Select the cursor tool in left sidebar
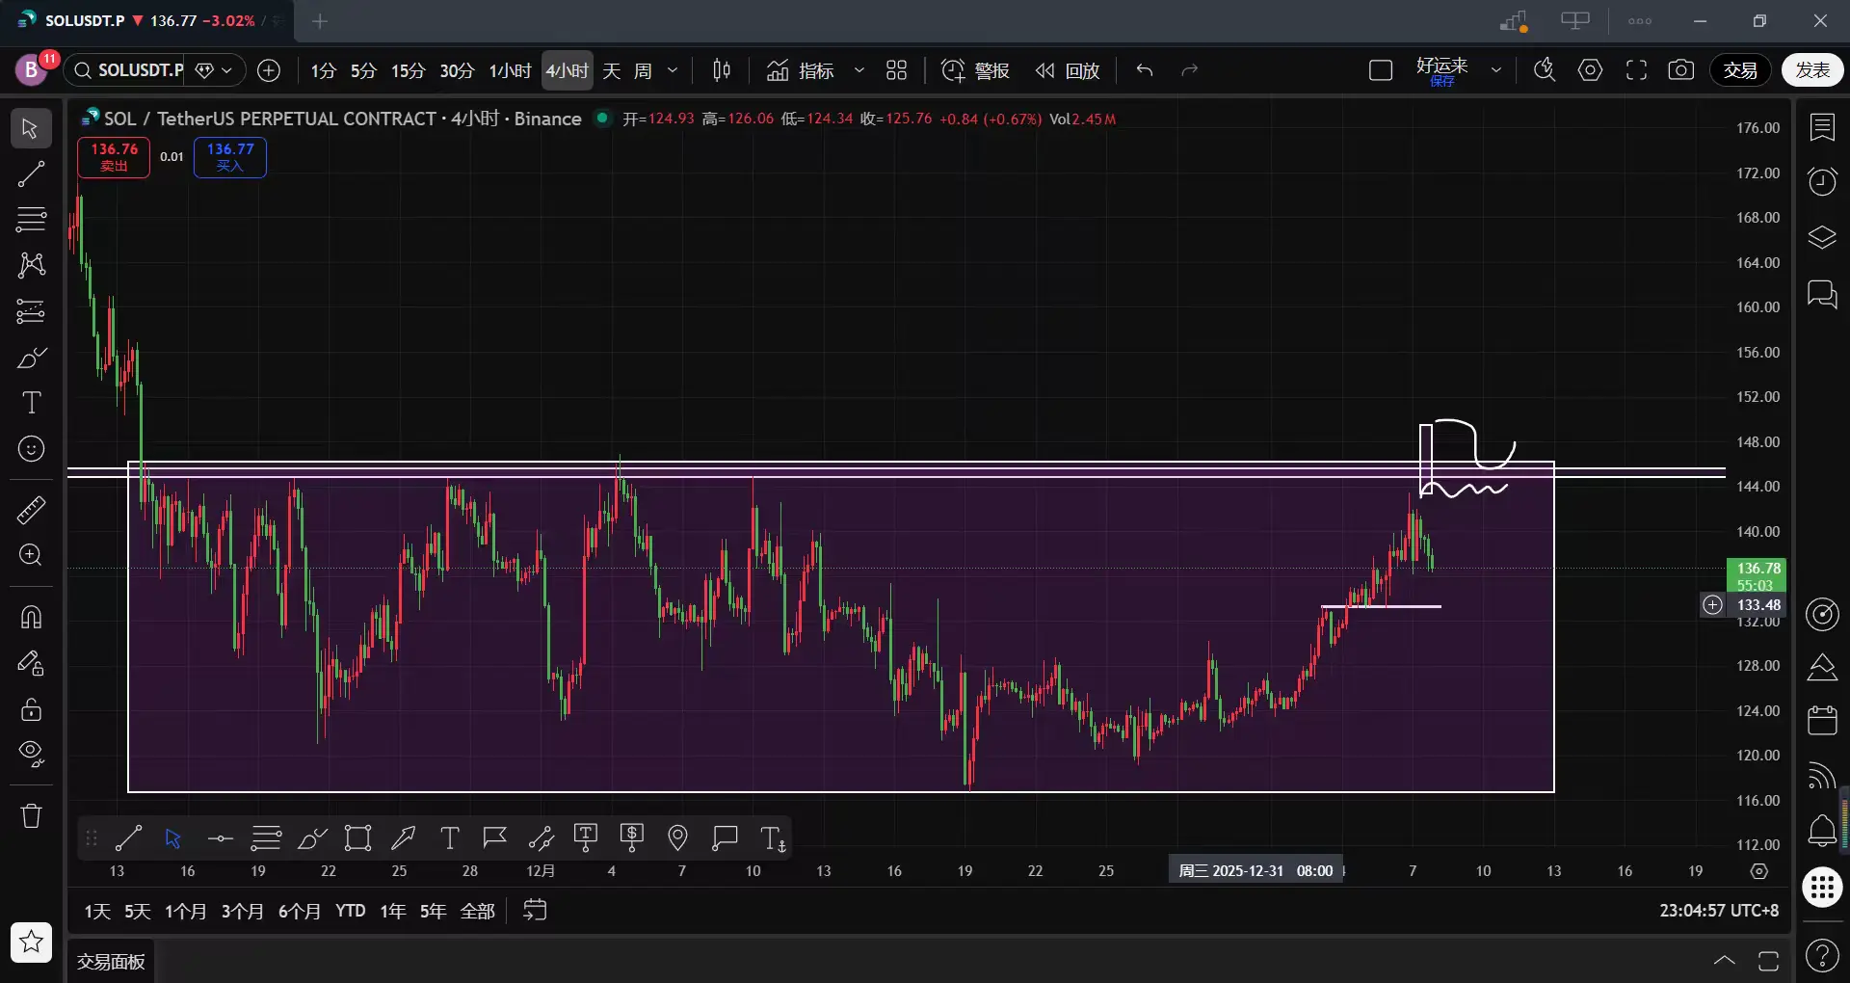This screenshot has width=1850, height=983. click(31, 128)
